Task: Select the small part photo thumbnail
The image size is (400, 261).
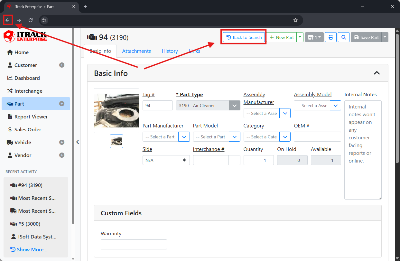Action: pos(116,141)
